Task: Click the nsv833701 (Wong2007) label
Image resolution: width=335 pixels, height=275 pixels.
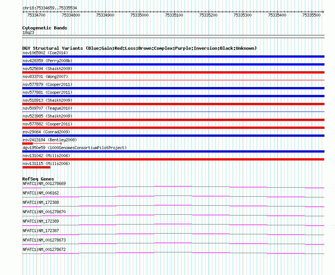Action: tap(45, 76)
